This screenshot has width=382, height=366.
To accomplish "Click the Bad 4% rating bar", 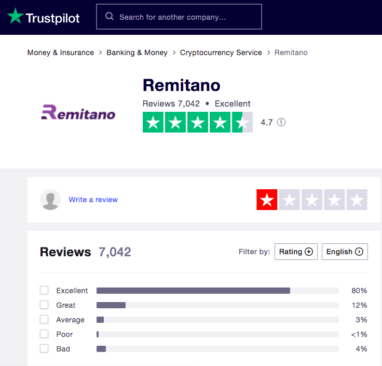I will [x=217, y=349].
